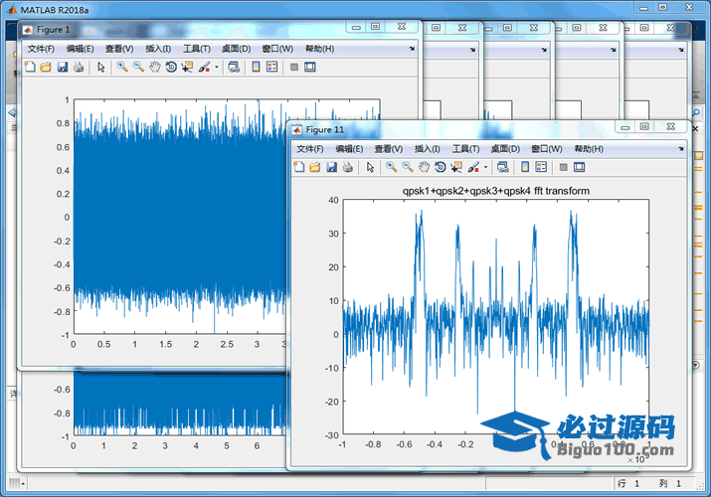The height and width of the screenshot is (497, 711).
Task: Expand brush color dropdown arrow in Figure 11
Action: [484, 167]
